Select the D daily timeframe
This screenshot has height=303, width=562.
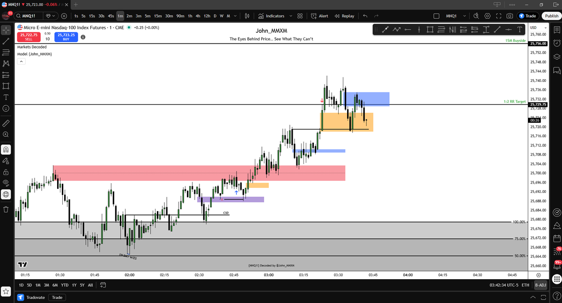(x=215, y=16)
